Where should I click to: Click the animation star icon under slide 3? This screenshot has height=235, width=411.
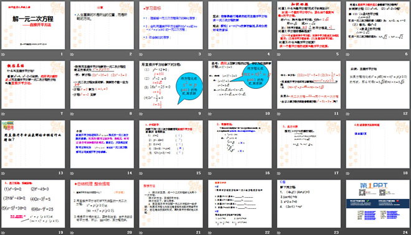[141, 55]
